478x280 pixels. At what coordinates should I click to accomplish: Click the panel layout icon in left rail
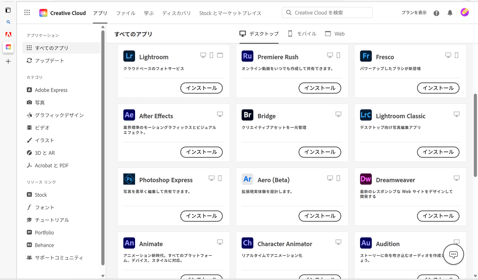click(8, 10)
